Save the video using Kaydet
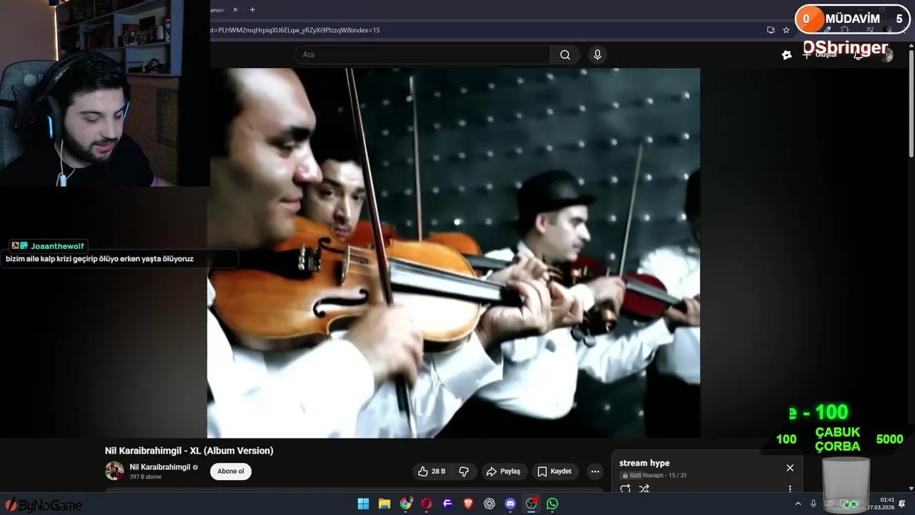The height and width of the screenshot is (515, 915). click(555, 471)
